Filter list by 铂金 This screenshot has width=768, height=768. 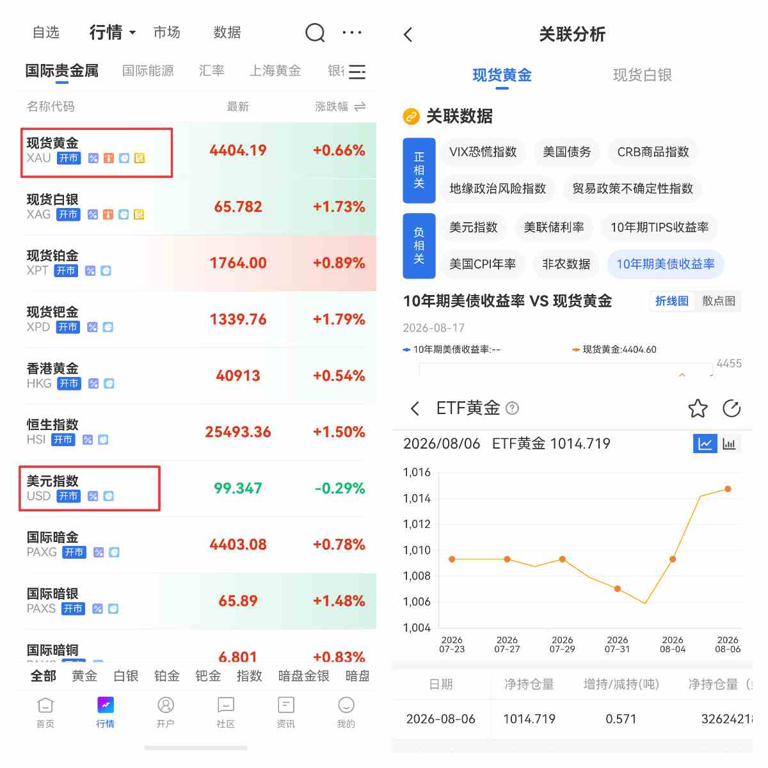[x=167, y=676]
